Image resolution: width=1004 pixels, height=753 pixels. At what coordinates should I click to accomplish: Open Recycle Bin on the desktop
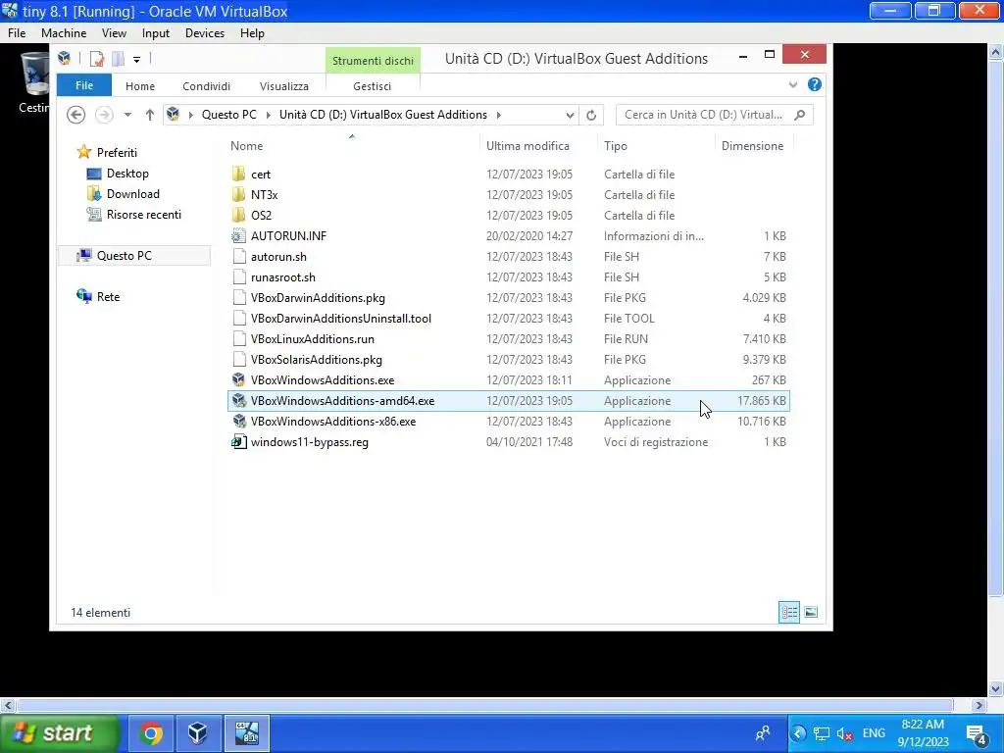34,82
